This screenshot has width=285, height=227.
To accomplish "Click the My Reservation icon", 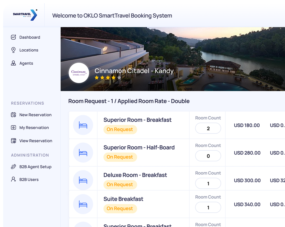I will pos(13,128).
